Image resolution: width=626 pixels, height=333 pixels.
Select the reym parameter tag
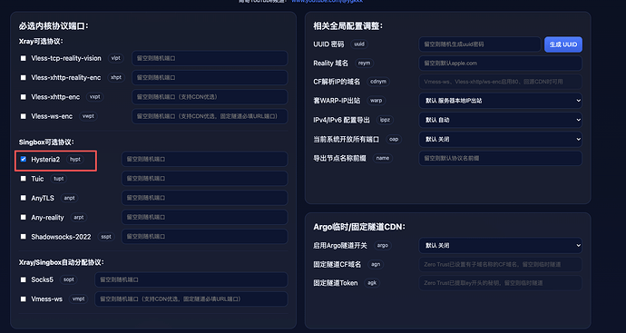point(364,64)
